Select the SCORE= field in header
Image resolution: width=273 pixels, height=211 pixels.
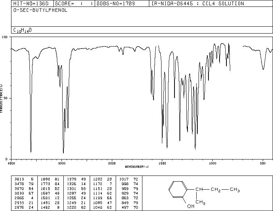tap(74, 3)
